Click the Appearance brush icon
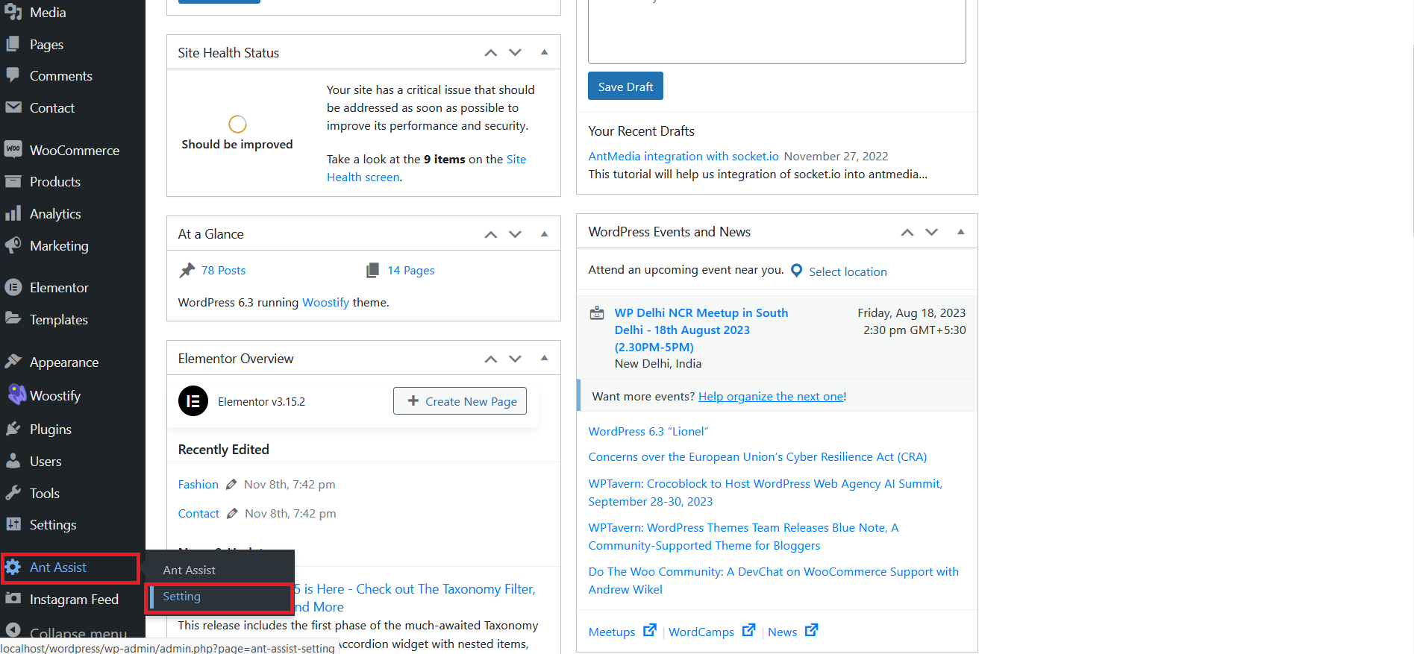 pyautogui.click(x=13, y=362)
